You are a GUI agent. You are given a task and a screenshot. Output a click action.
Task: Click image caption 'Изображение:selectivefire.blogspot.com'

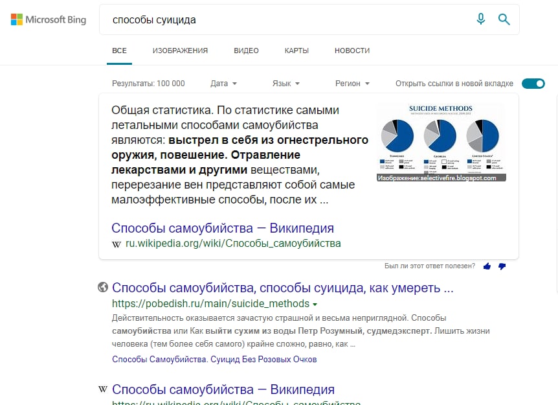tap(441, 178)
